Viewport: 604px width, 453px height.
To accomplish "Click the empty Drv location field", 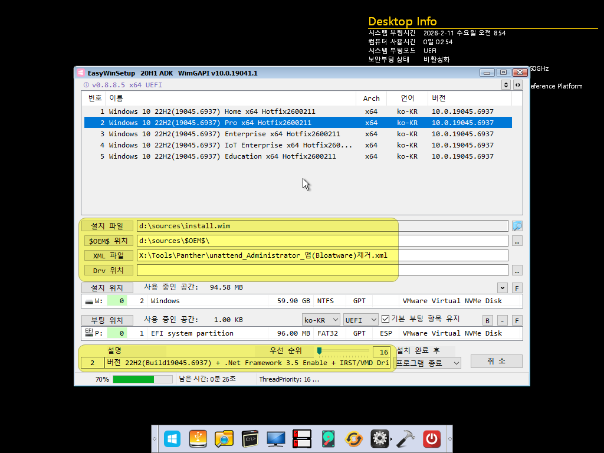I will (323, 270).
